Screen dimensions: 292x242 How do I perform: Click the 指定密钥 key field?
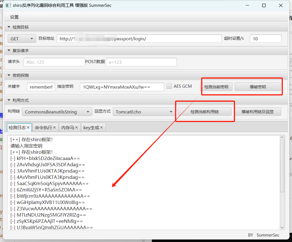(122, 87)
